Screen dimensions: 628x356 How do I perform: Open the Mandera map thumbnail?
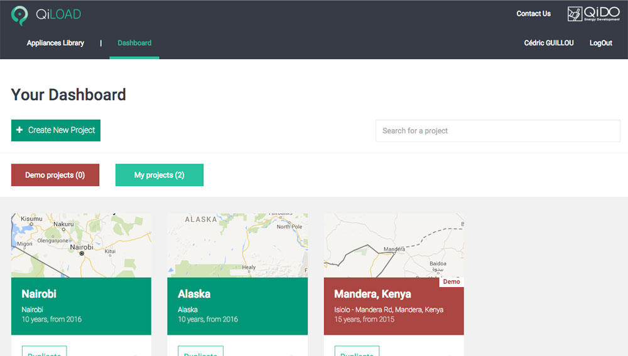[394, 245]
